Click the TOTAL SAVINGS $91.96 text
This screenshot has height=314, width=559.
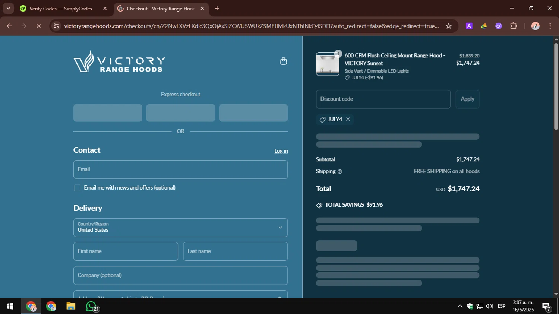point(354,205)
